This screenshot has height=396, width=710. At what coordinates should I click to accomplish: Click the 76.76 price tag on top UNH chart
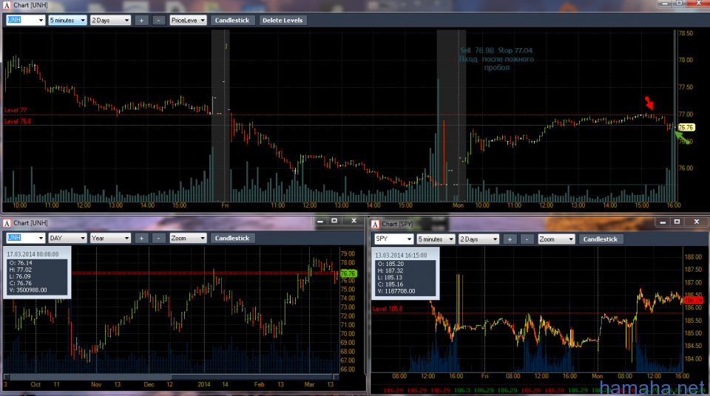point(686,127)
